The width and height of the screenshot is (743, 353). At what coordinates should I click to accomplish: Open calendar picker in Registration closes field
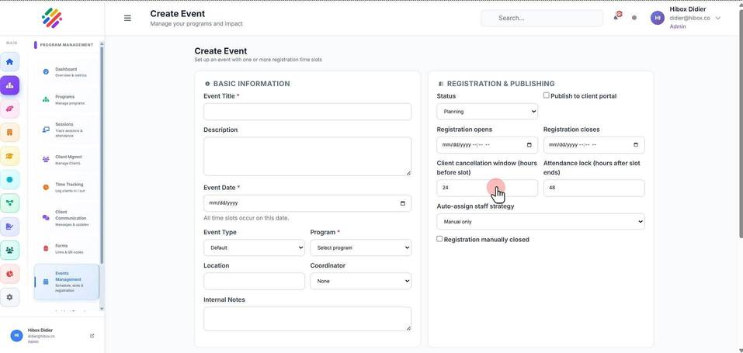(636, 145)
